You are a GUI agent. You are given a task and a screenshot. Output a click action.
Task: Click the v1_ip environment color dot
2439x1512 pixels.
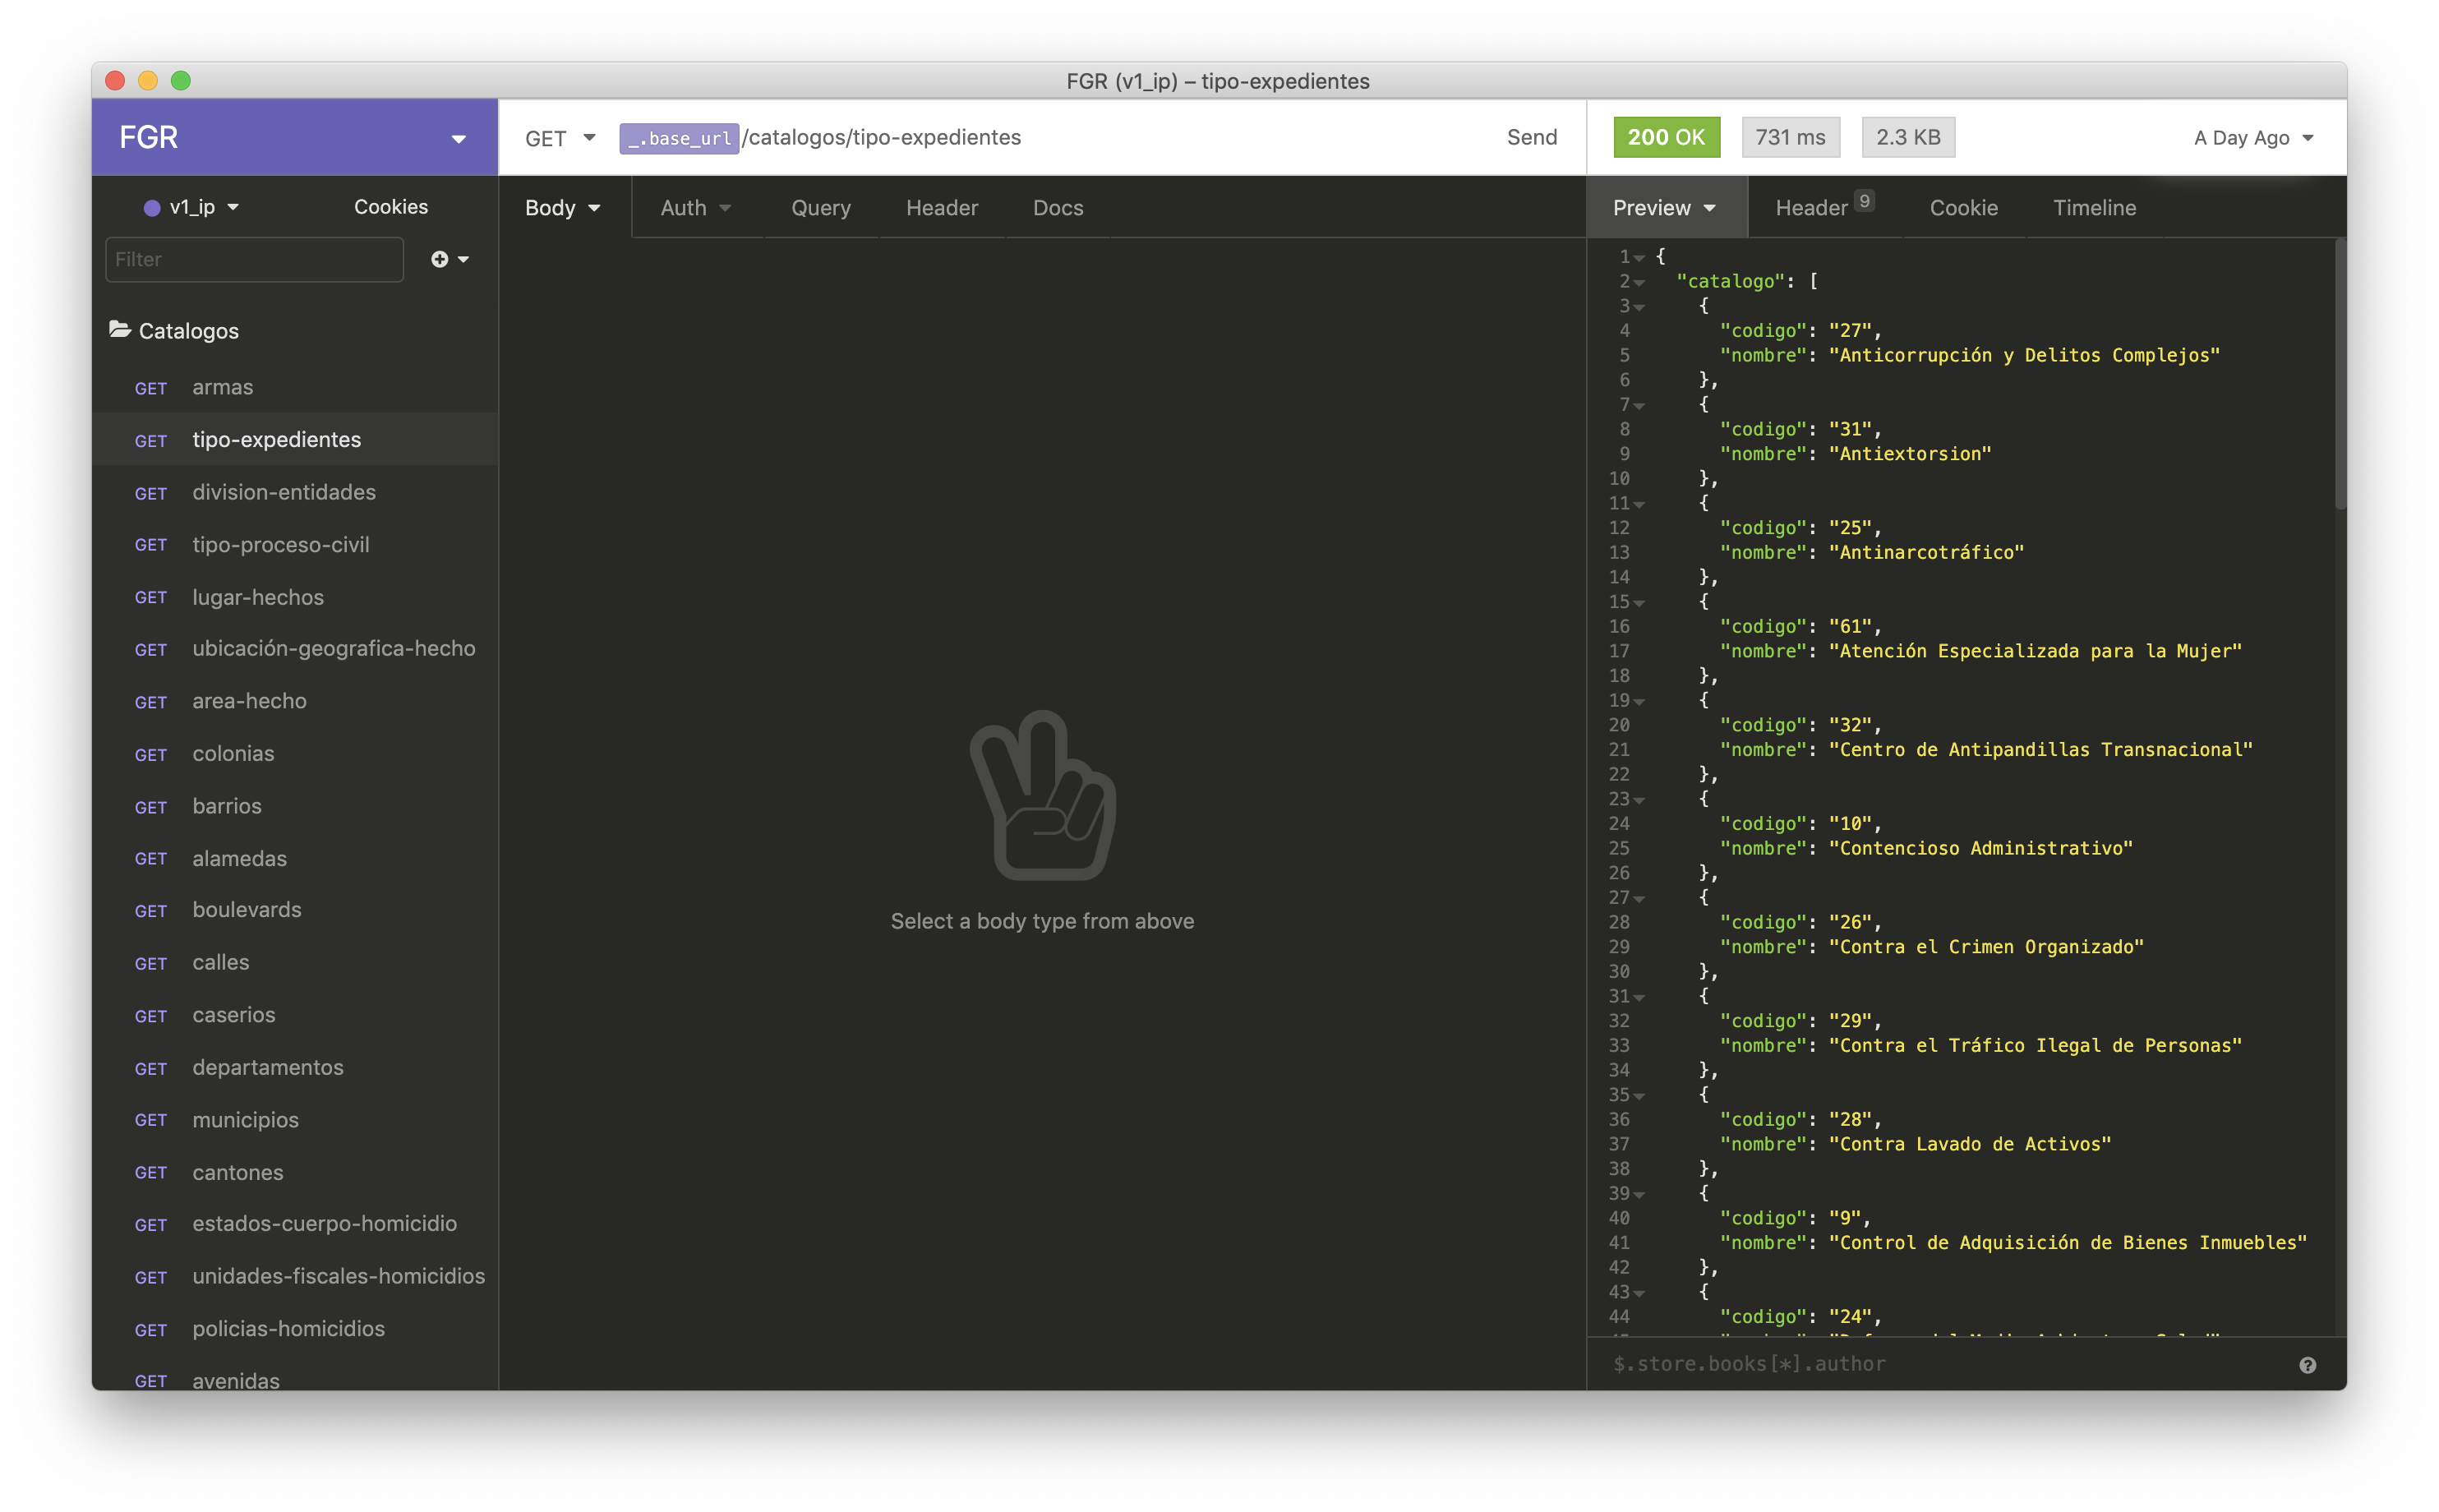pyautogui.click(x=152, y=208)
